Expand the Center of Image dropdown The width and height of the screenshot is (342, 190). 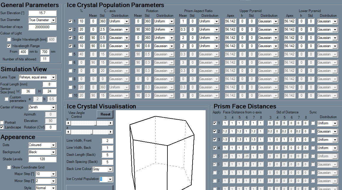[x=54, y=107]
